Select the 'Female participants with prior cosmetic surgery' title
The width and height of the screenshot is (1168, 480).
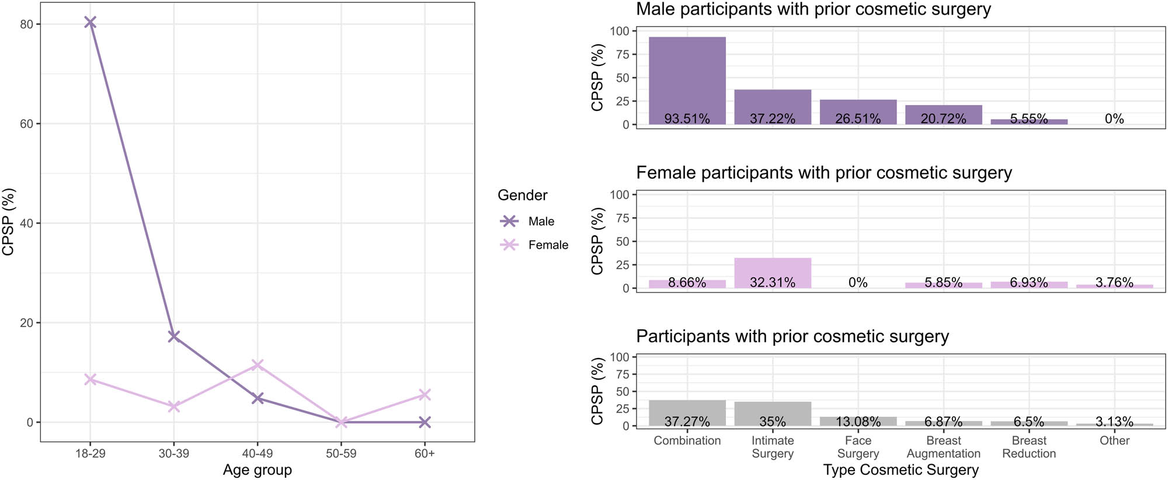823,173
